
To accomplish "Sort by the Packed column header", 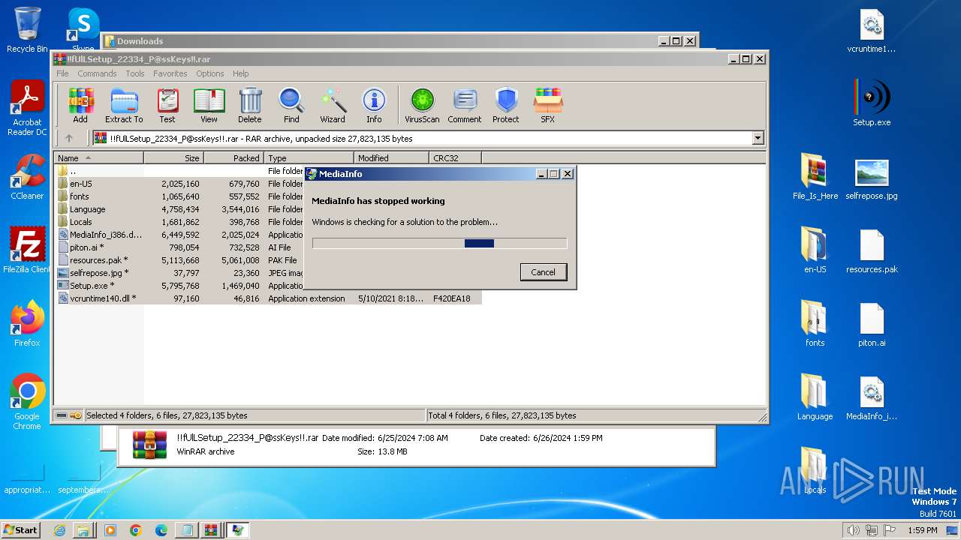I will pos(233,158).
